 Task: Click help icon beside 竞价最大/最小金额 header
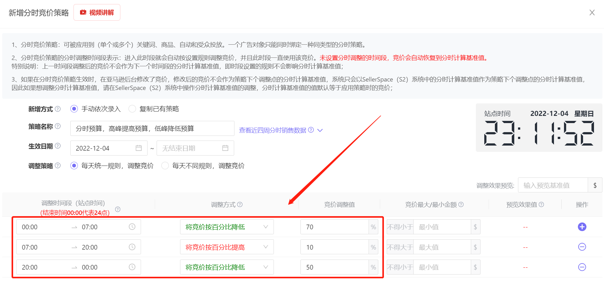coord(461,205)
